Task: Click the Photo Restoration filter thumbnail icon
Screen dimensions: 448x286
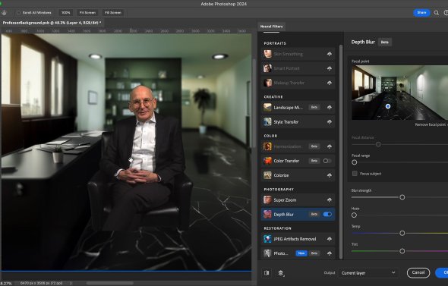Action: tap(267, 253)
